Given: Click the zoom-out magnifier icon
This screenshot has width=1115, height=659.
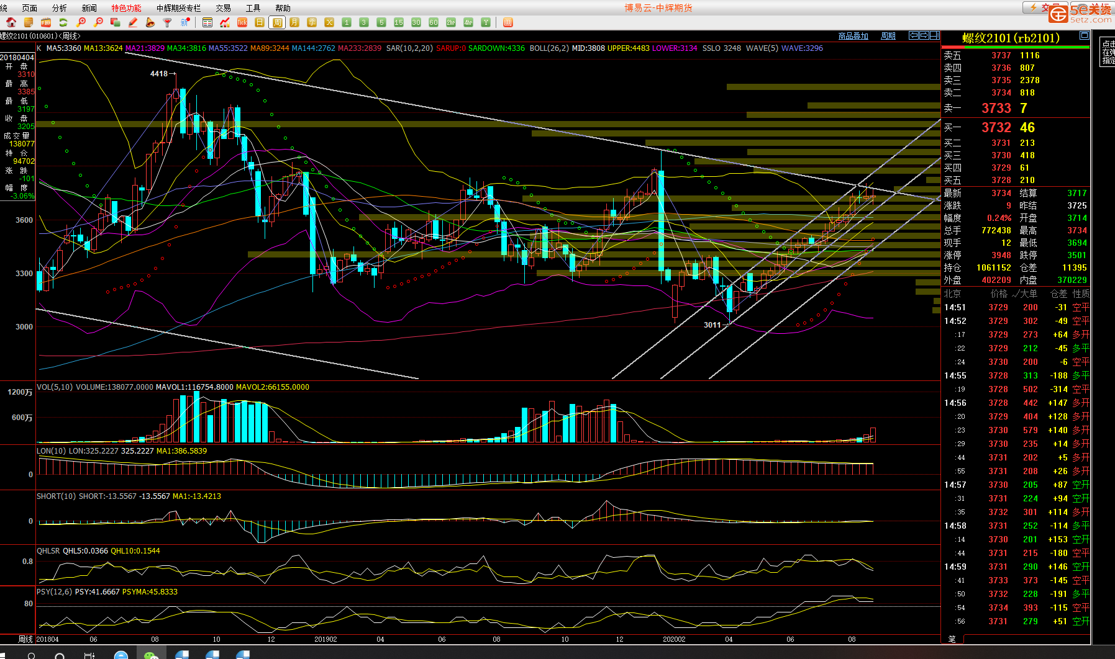Looking at the screenshot, I should tap(98, 22).
